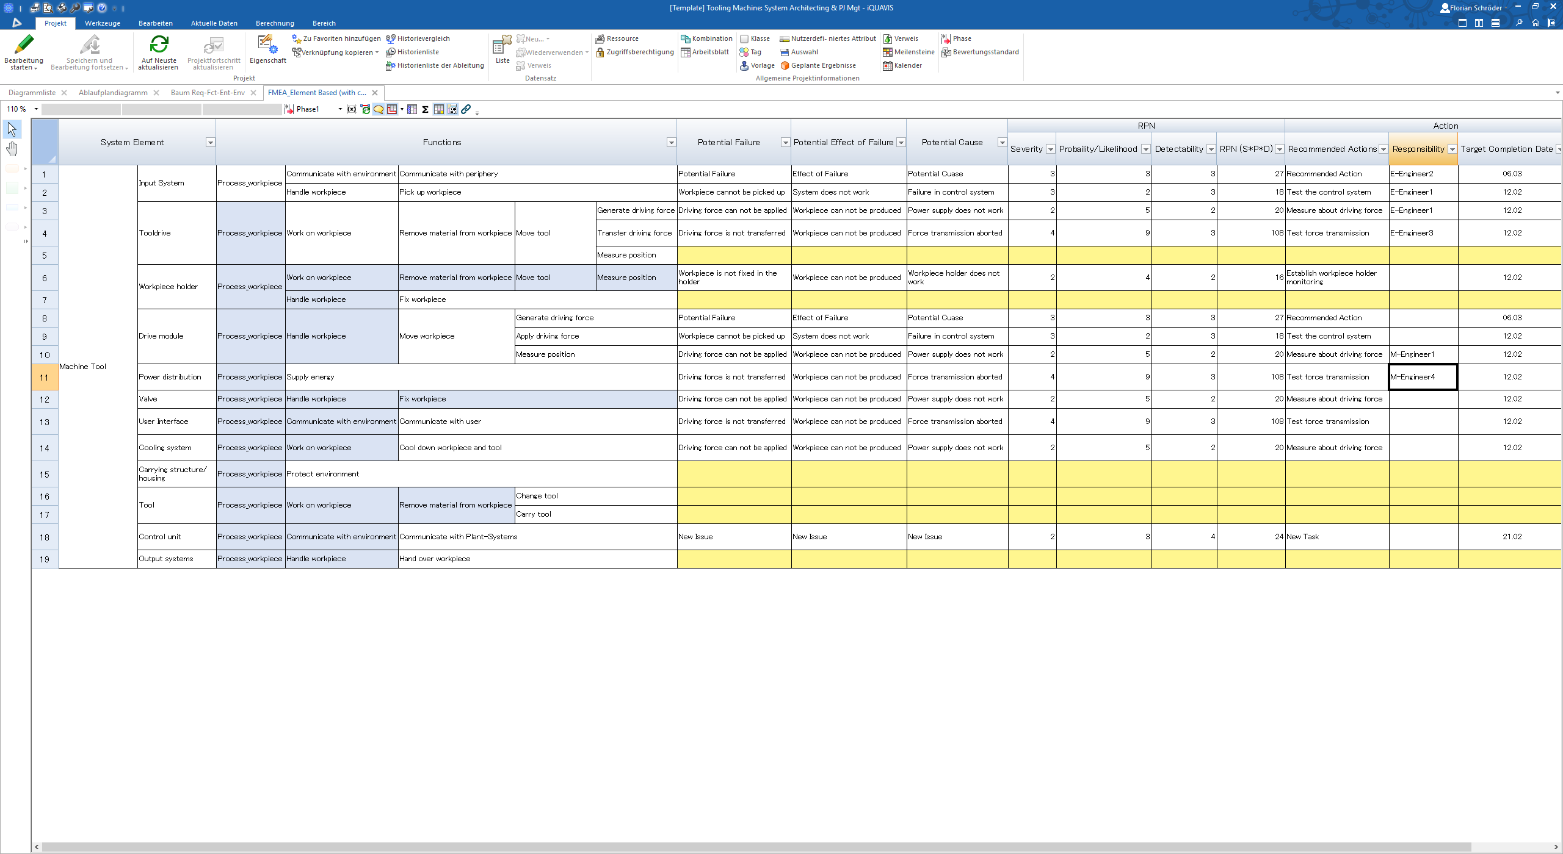This screenshot has height=854, width=1563.
Task: Open Bewertungsstandard
Action: point(980,52)
